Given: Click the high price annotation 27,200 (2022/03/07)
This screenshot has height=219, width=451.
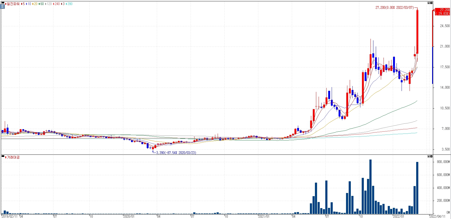Looking at the screenshot, I should tap(395, 8).
